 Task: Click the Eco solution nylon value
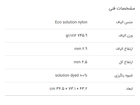pos(71,22)
